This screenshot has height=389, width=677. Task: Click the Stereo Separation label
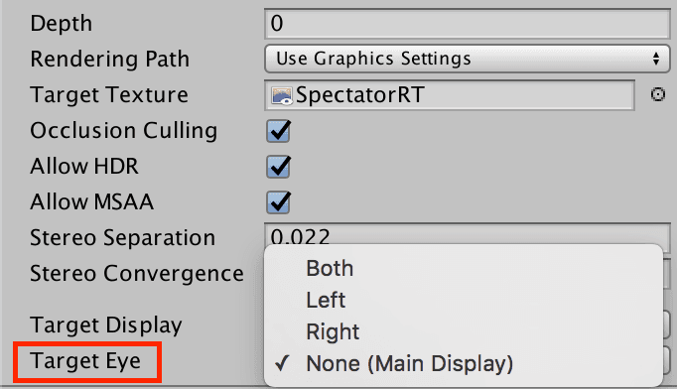123,237
